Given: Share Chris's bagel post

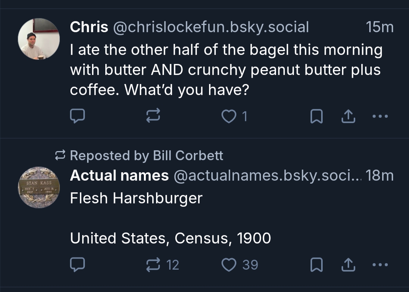Looking at the screenshot, I should (348, 117).
